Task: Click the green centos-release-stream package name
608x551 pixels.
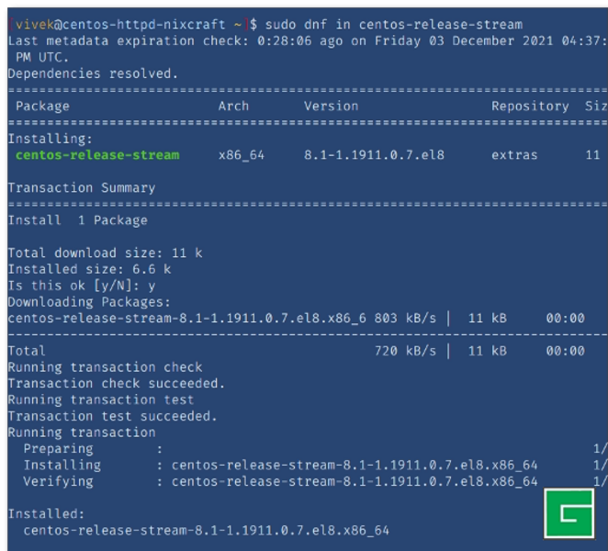Action: pyautogui.click(x=97, y=154)
